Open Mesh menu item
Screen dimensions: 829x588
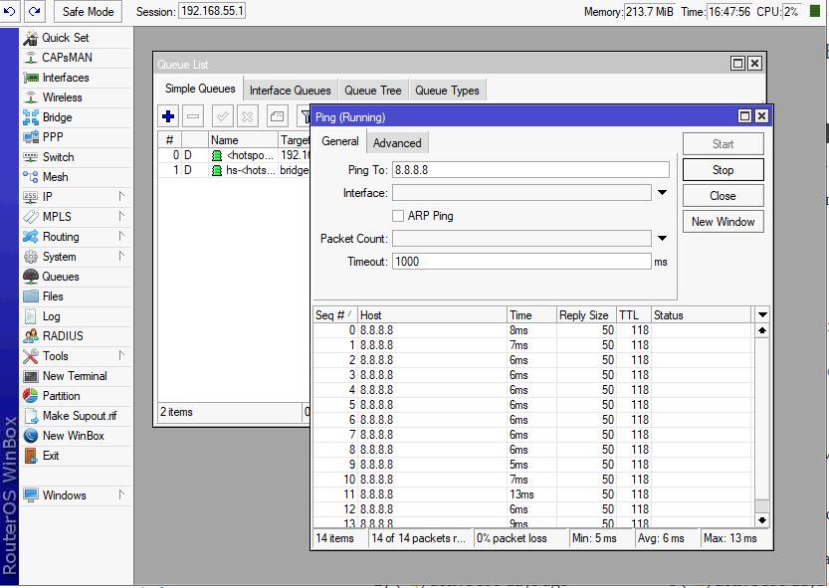(77, 177)
